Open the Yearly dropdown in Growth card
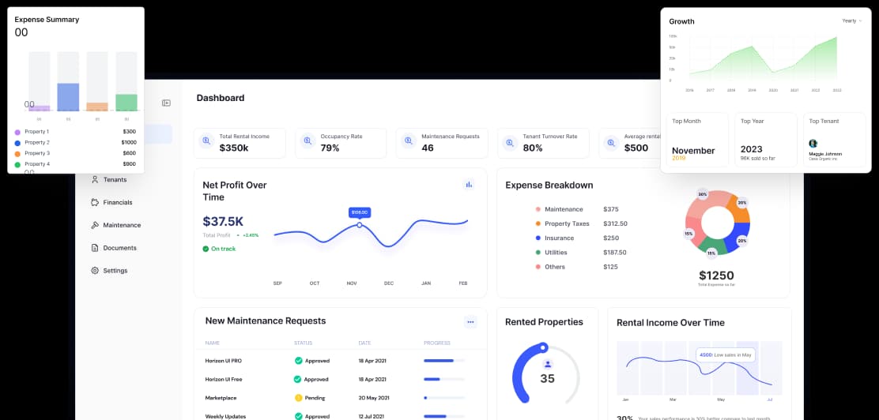This screenshot has width=879, height=420. [x=852, y=21]
